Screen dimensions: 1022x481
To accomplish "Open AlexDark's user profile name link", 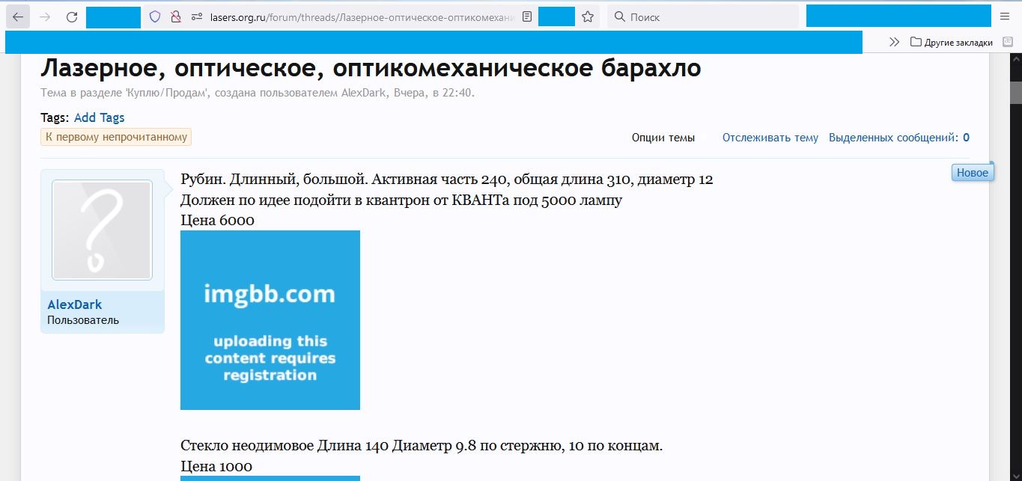I will 74,304.
